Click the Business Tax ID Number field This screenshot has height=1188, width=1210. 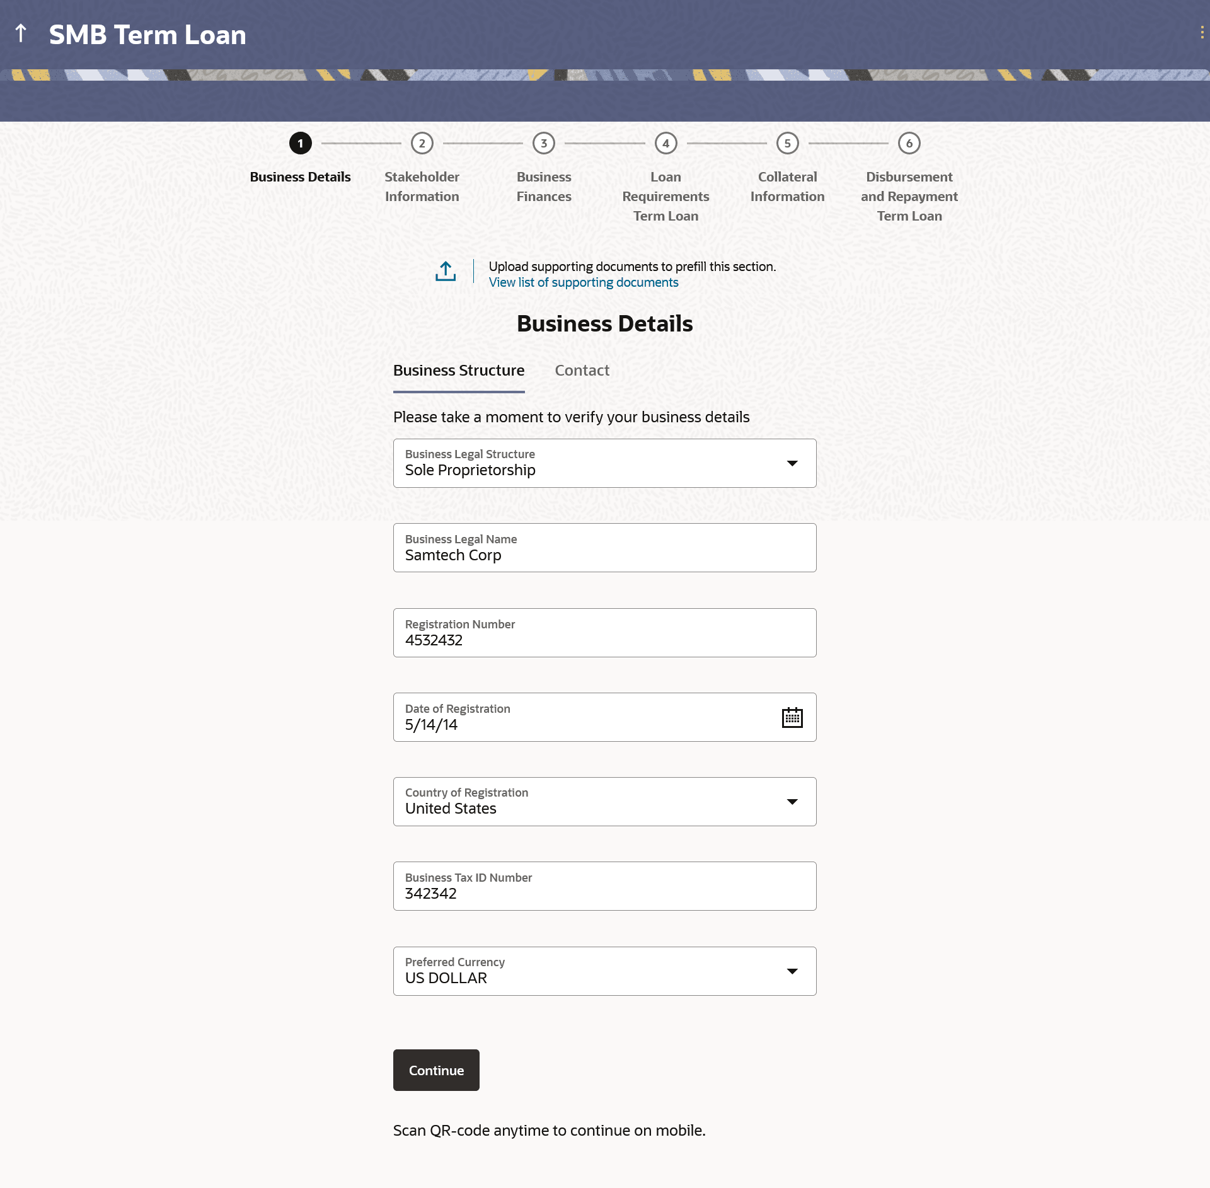604,893
